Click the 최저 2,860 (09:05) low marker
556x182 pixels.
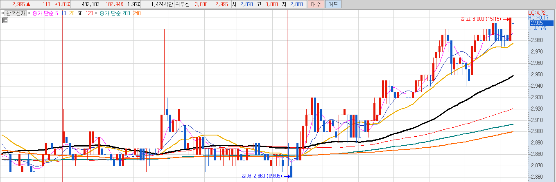(x=262, y=176)
